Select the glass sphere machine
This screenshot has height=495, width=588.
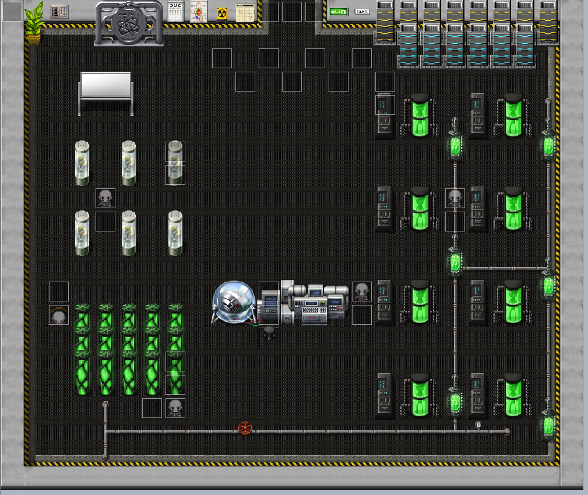pyautogui.click(x=234, y=302)
